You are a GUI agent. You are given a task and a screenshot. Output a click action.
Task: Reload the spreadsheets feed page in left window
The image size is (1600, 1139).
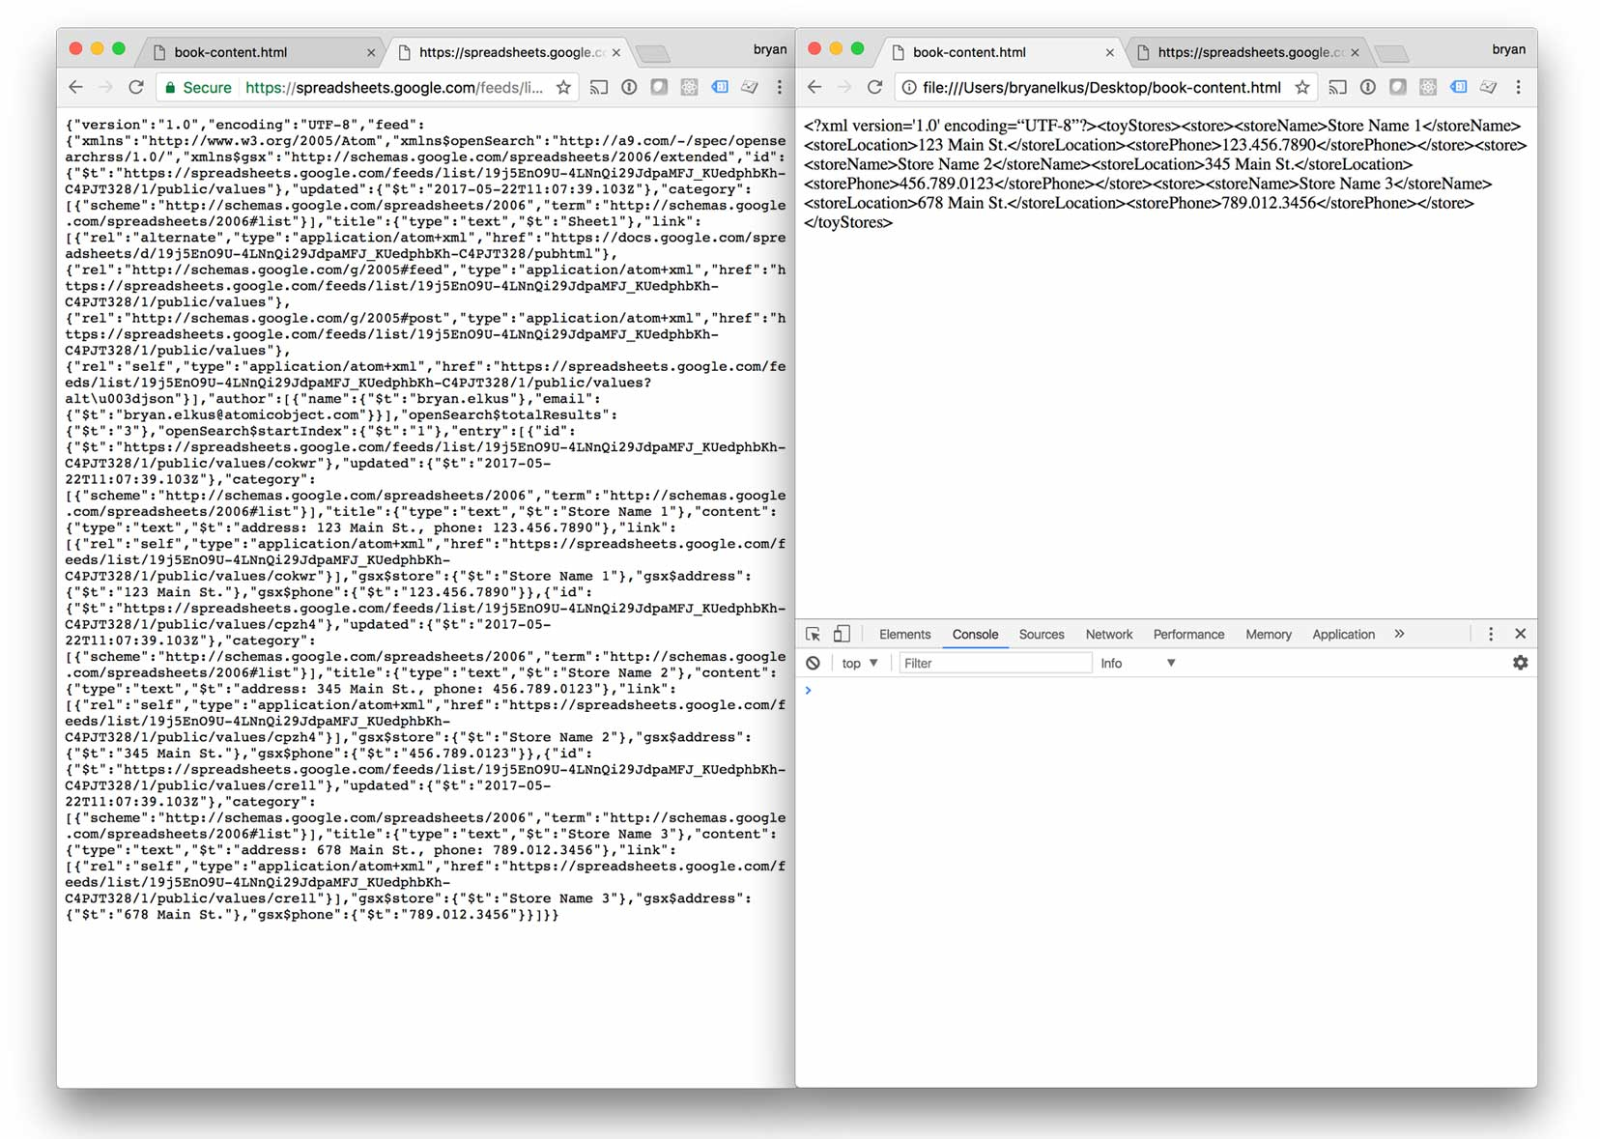[x=136, y=88]
